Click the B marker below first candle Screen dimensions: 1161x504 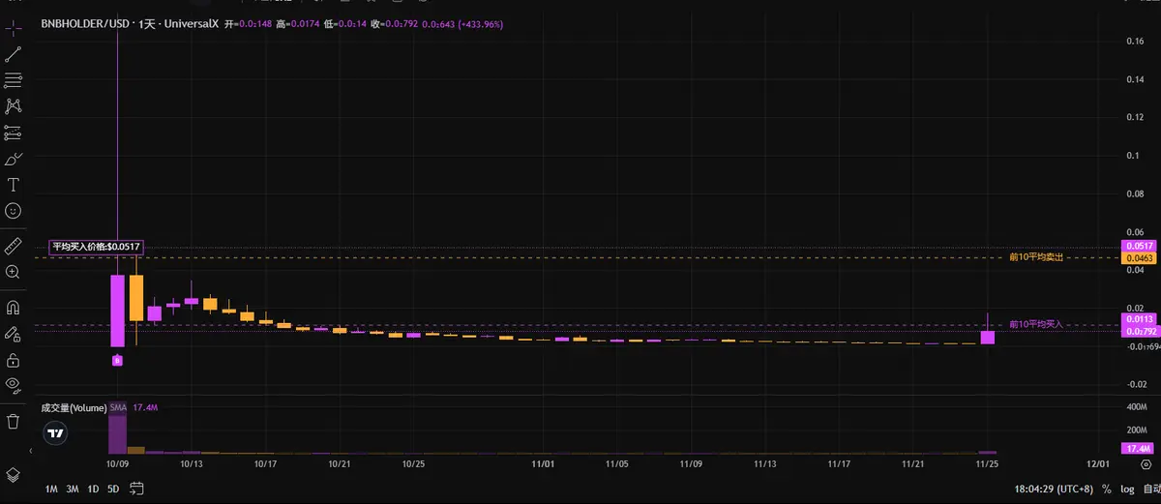coord(117,360)
